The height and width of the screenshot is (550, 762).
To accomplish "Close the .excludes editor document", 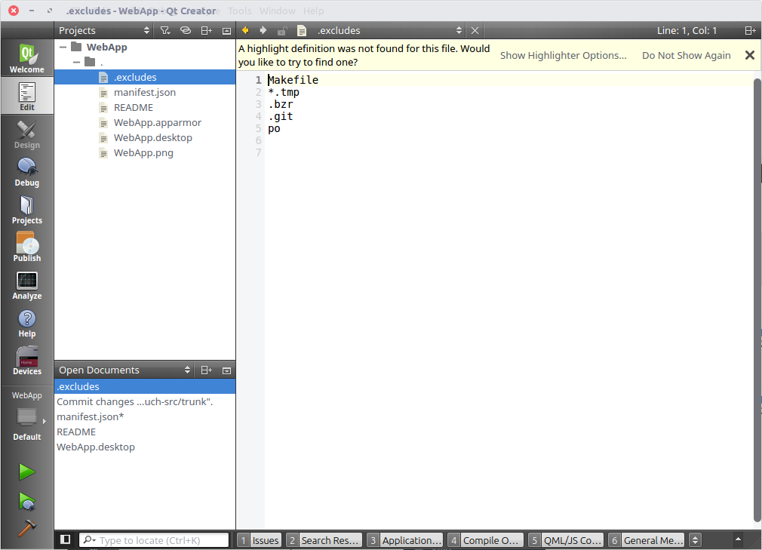I will tap(475, 31).
